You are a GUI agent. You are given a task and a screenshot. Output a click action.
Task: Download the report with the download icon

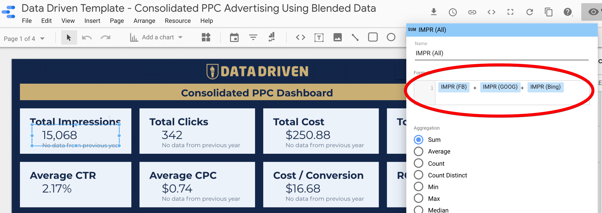pos(434,12)
